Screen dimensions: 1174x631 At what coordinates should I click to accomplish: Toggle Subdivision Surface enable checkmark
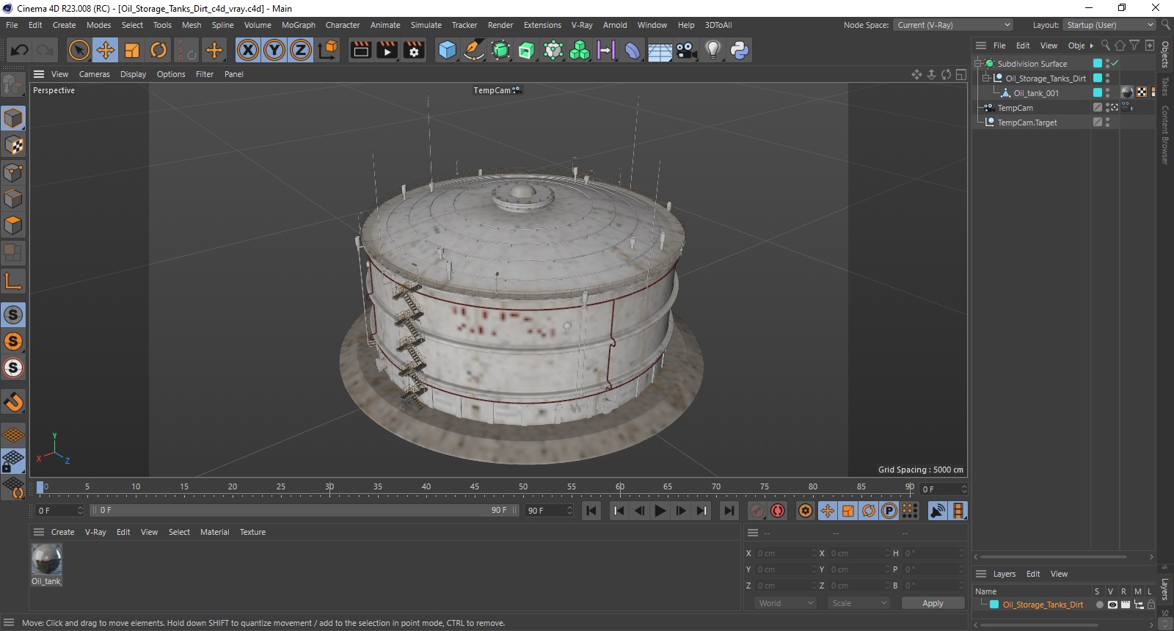1115,64
